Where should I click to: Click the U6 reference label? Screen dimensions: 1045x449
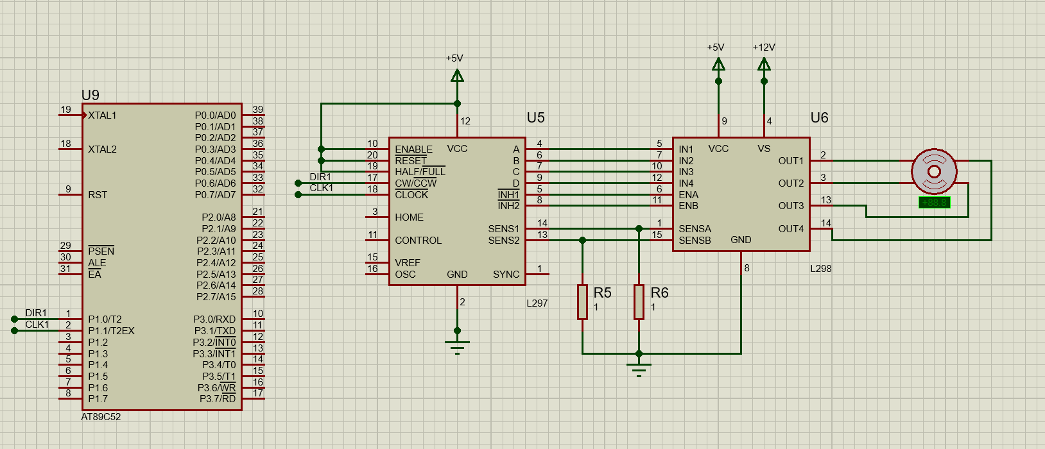point(819,118)
